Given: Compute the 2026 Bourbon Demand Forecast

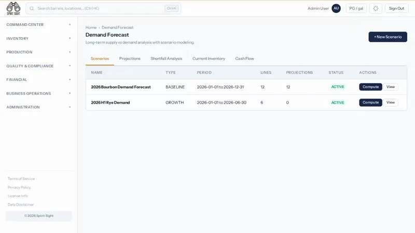Looking at the screenshot, I should (x=370, y=86).
